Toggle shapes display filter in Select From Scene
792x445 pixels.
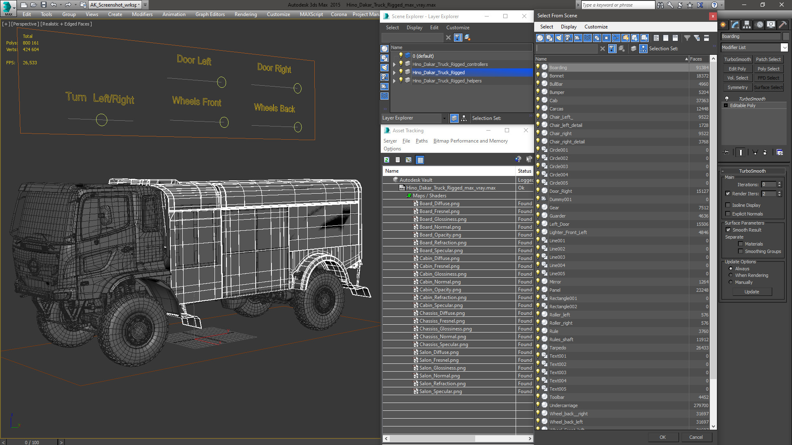point(549,38)
